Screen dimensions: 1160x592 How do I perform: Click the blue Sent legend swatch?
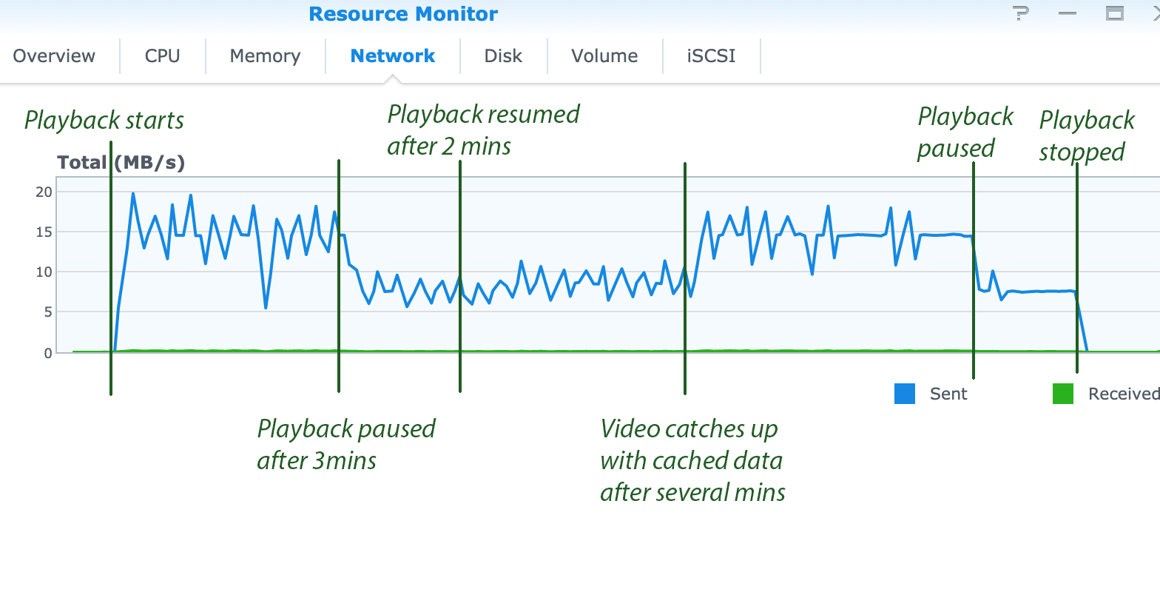905,394
